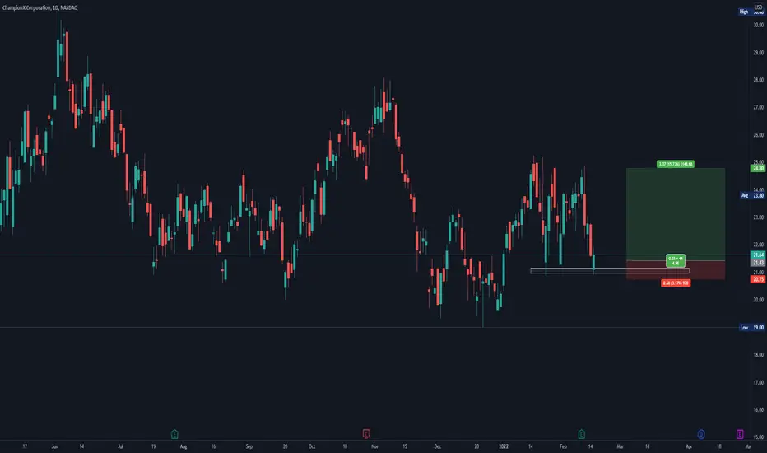Click the blue dividend marker near Apr
The image size is (767, 453).
(701, 434)
